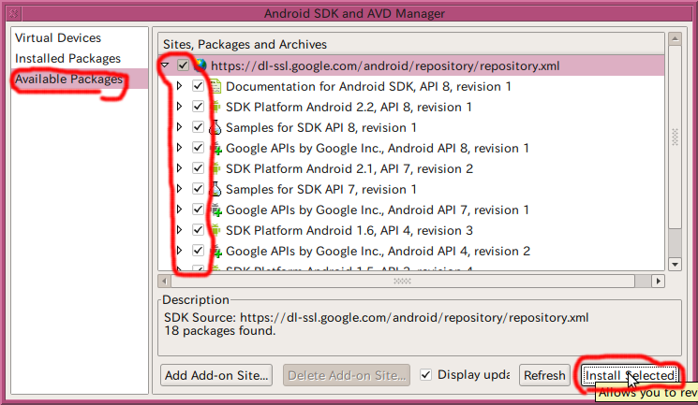The image size is (698, 405).
Task: Uncheck Samples for SDK API 8 checkbox
Action: (x=198, y=127)
